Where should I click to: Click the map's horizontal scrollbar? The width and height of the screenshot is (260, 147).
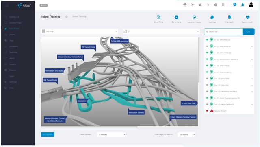[89, 127]
